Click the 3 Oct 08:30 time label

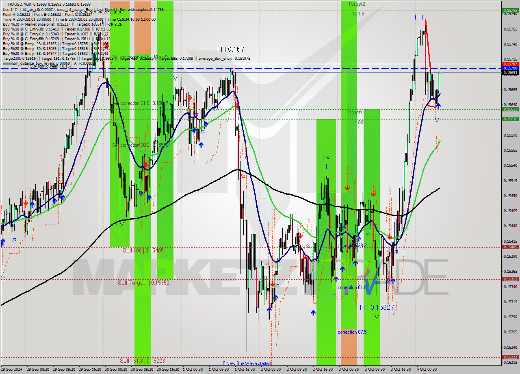[376, 370]
